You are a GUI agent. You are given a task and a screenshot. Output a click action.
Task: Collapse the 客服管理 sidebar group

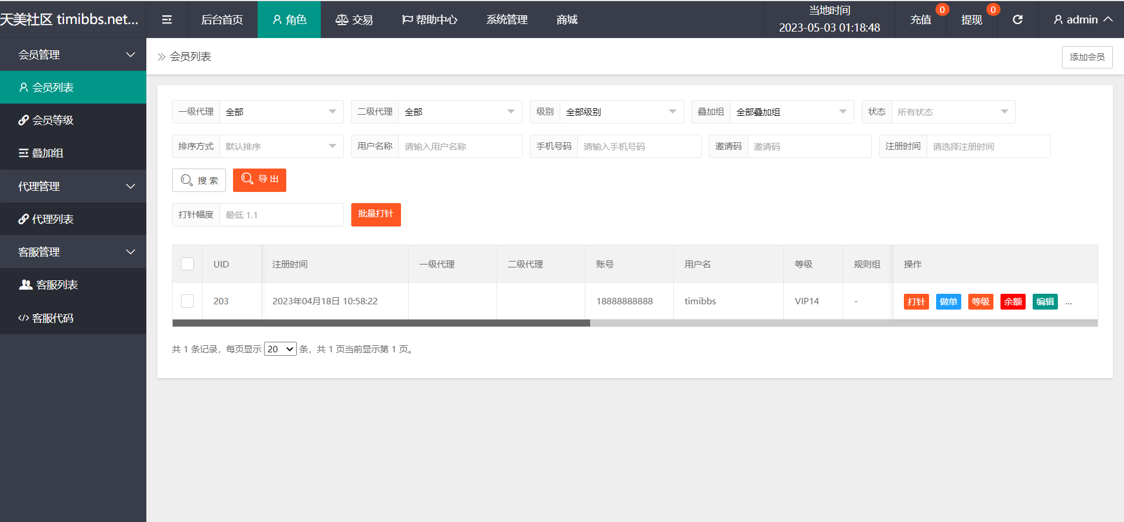[x=73, y=252]
